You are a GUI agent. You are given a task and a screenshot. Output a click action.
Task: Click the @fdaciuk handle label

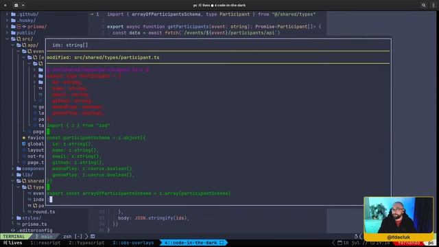399,237
